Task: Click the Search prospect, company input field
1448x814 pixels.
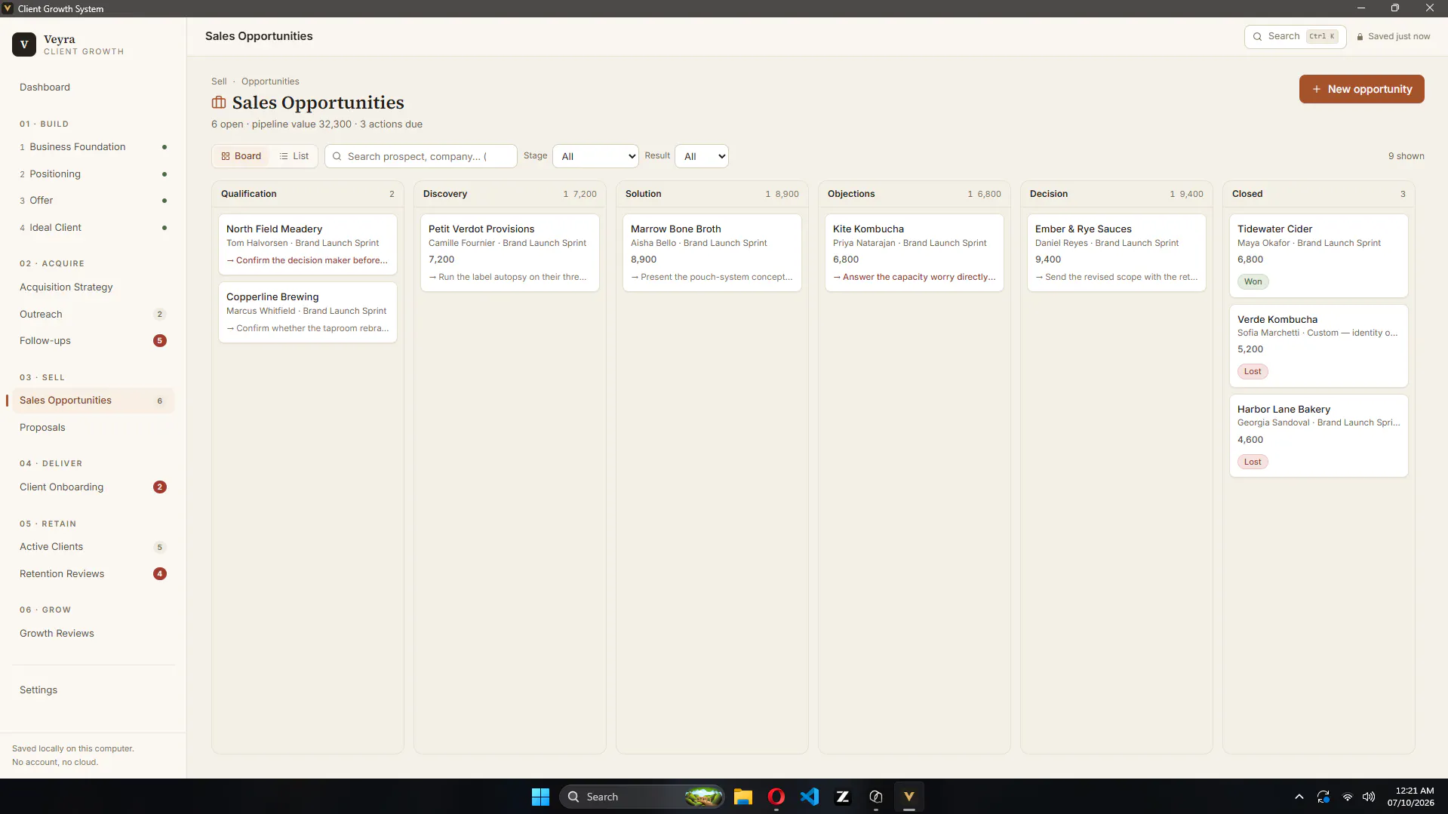Action: click(421, 156)
